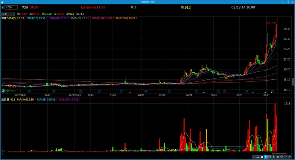295x160 pixels.
Task: Click the last price 28.65 in header
Action: [34, 7]
